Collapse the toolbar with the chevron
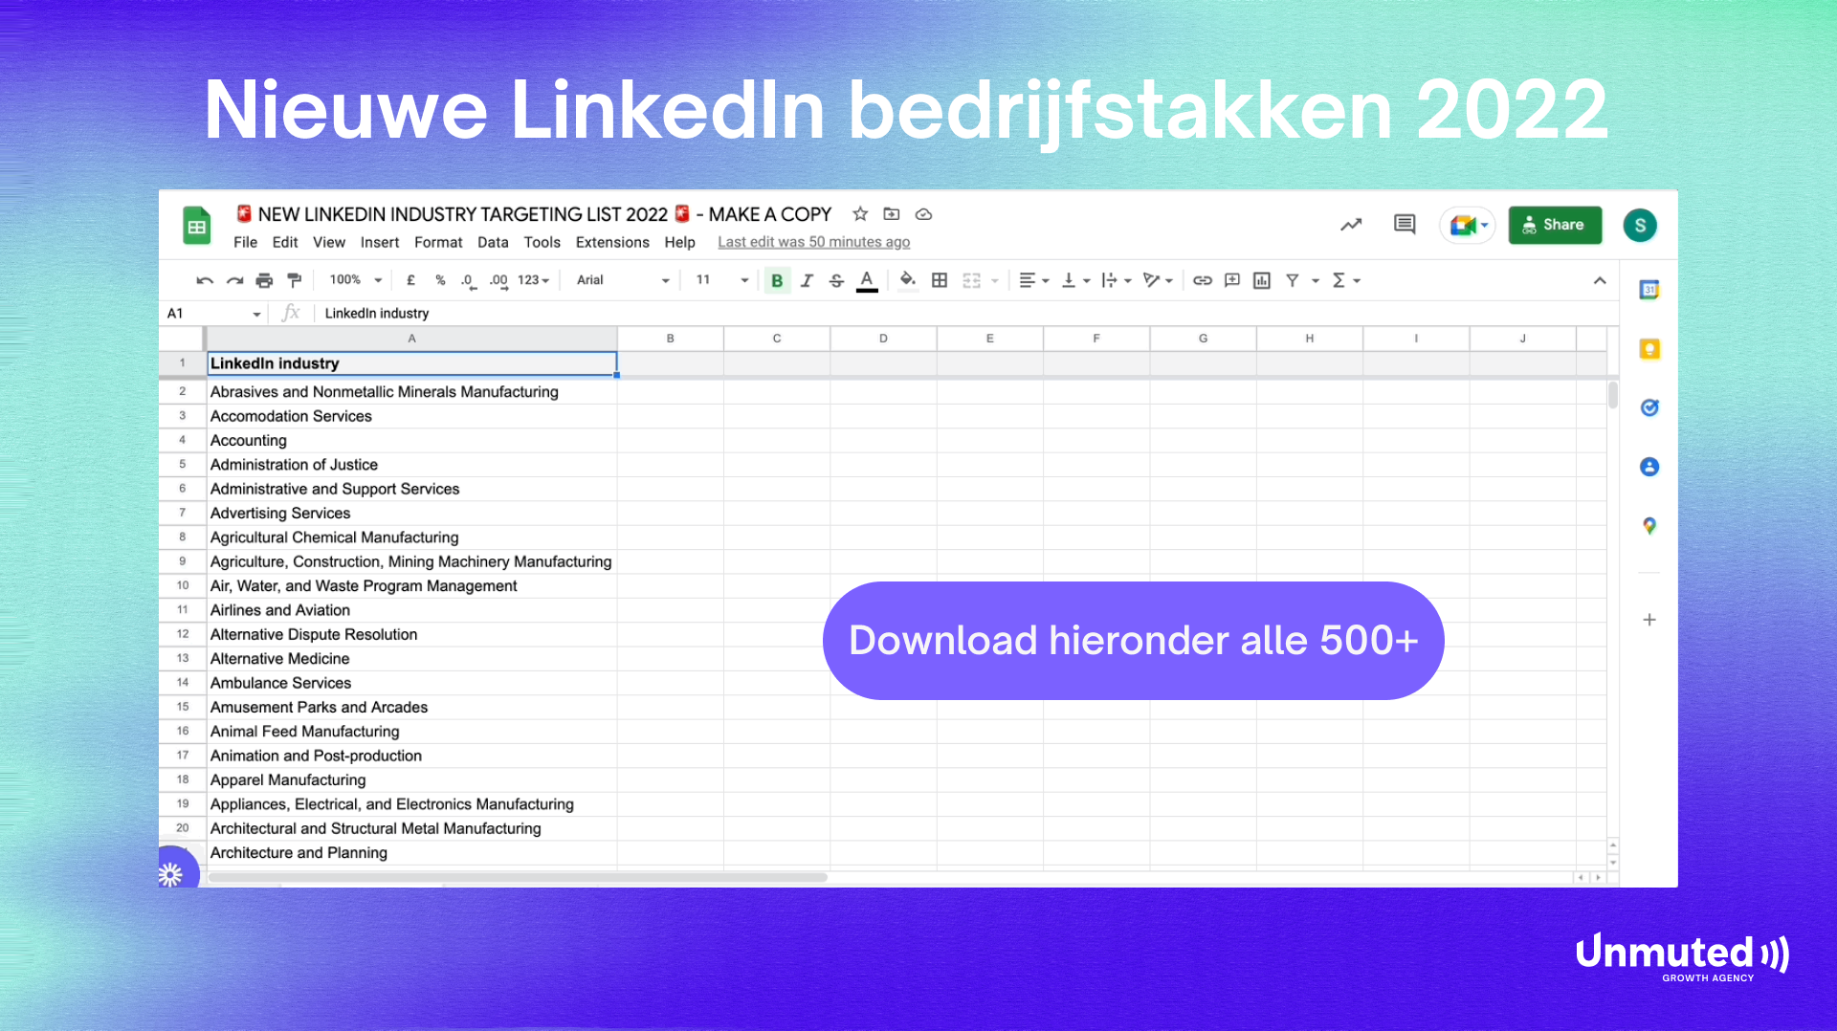 pyautogui.click(x=1600, y=280)
